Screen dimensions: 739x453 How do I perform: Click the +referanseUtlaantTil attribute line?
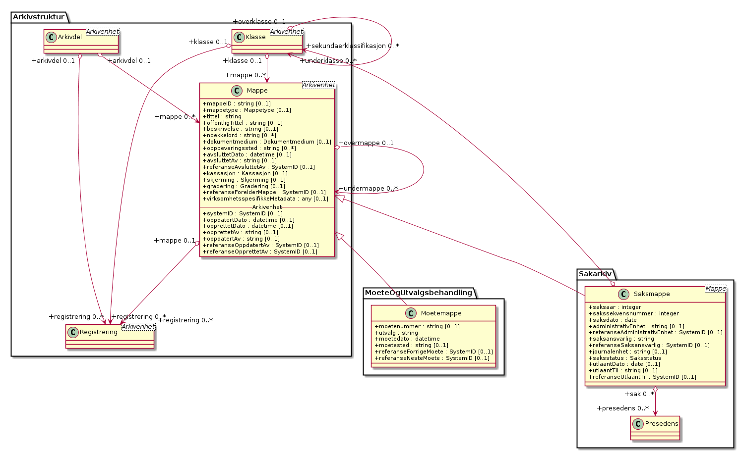point(642,377)
